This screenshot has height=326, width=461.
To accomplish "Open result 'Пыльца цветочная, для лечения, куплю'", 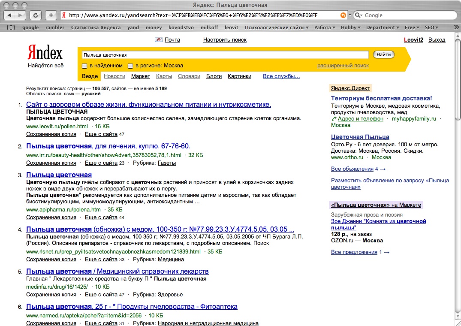I will pyautogui.click(x=108, y=146).
